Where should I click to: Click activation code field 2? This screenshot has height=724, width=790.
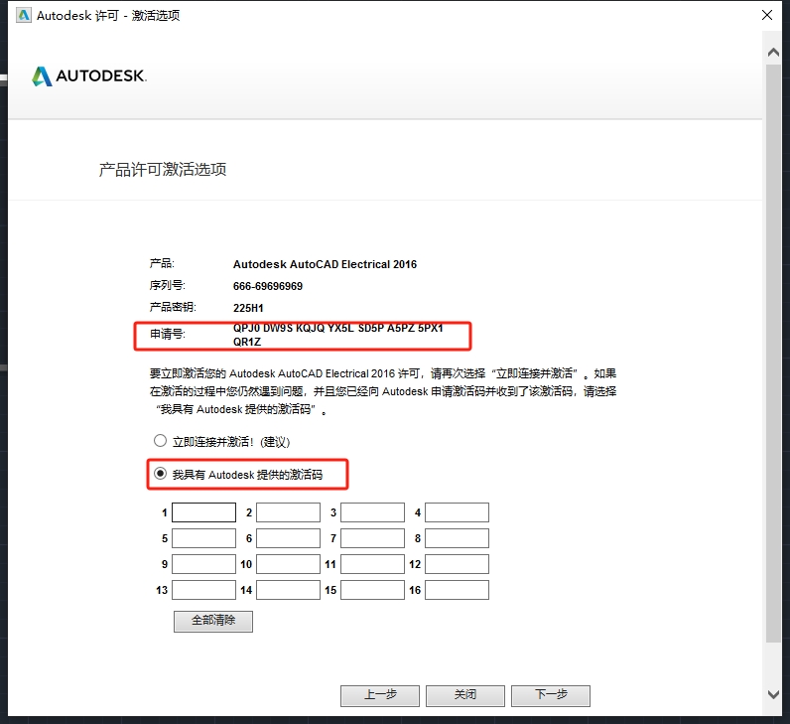[x=288, y=512]
